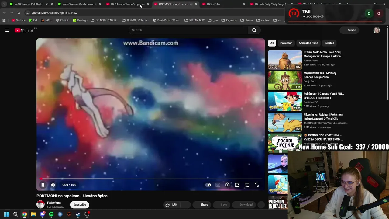The height and width of the screenshot is (219, 389).
Task: Pause the video with the pause button
Action: pos(43,185)
